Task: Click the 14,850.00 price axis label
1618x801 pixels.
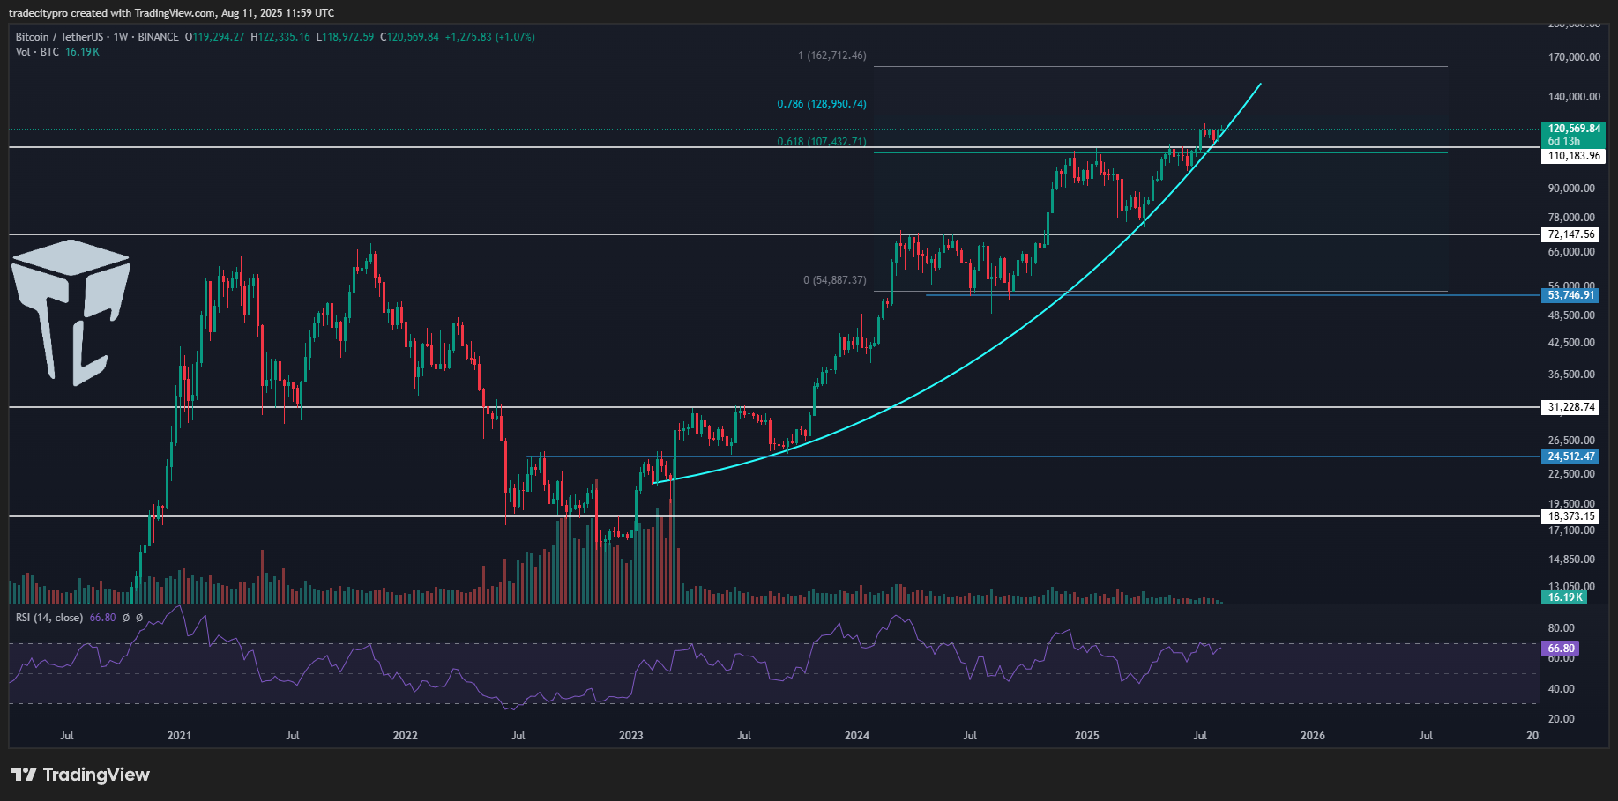Action: 1571,560
